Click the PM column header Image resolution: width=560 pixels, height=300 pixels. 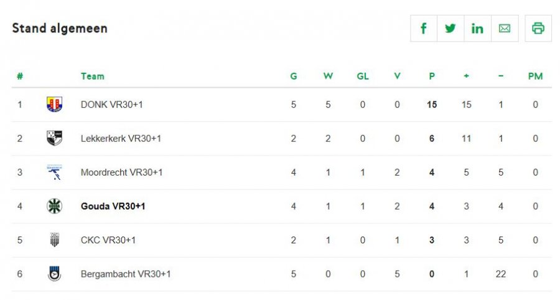click(535, 77)
